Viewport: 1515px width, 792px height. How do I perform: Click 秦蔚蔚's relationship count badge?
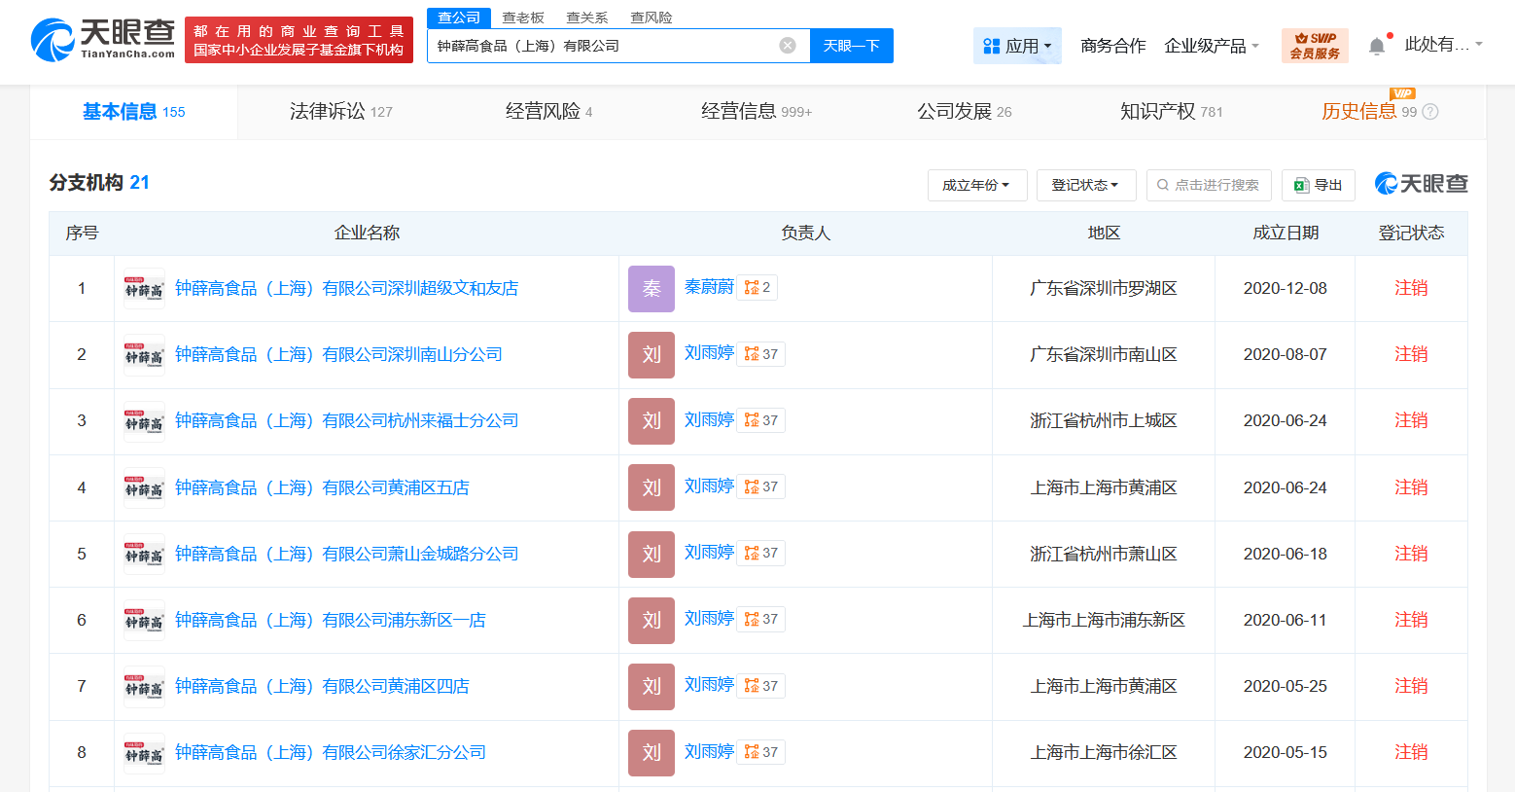[757, 287]
